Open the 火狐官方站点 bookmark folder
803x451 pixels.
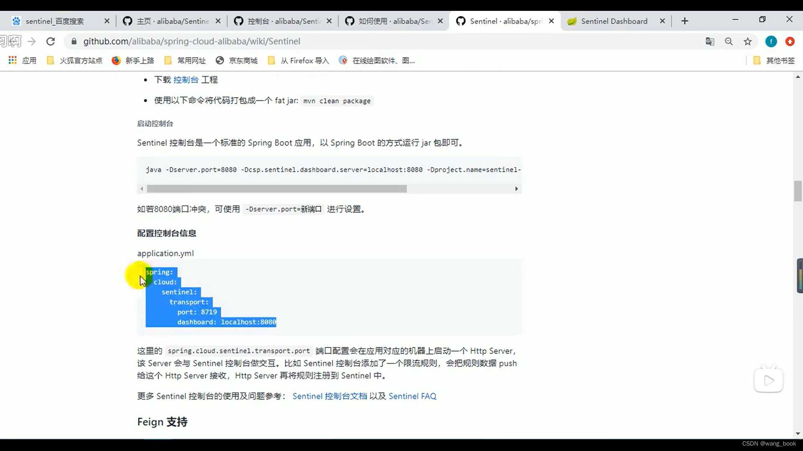click(75, 61)
